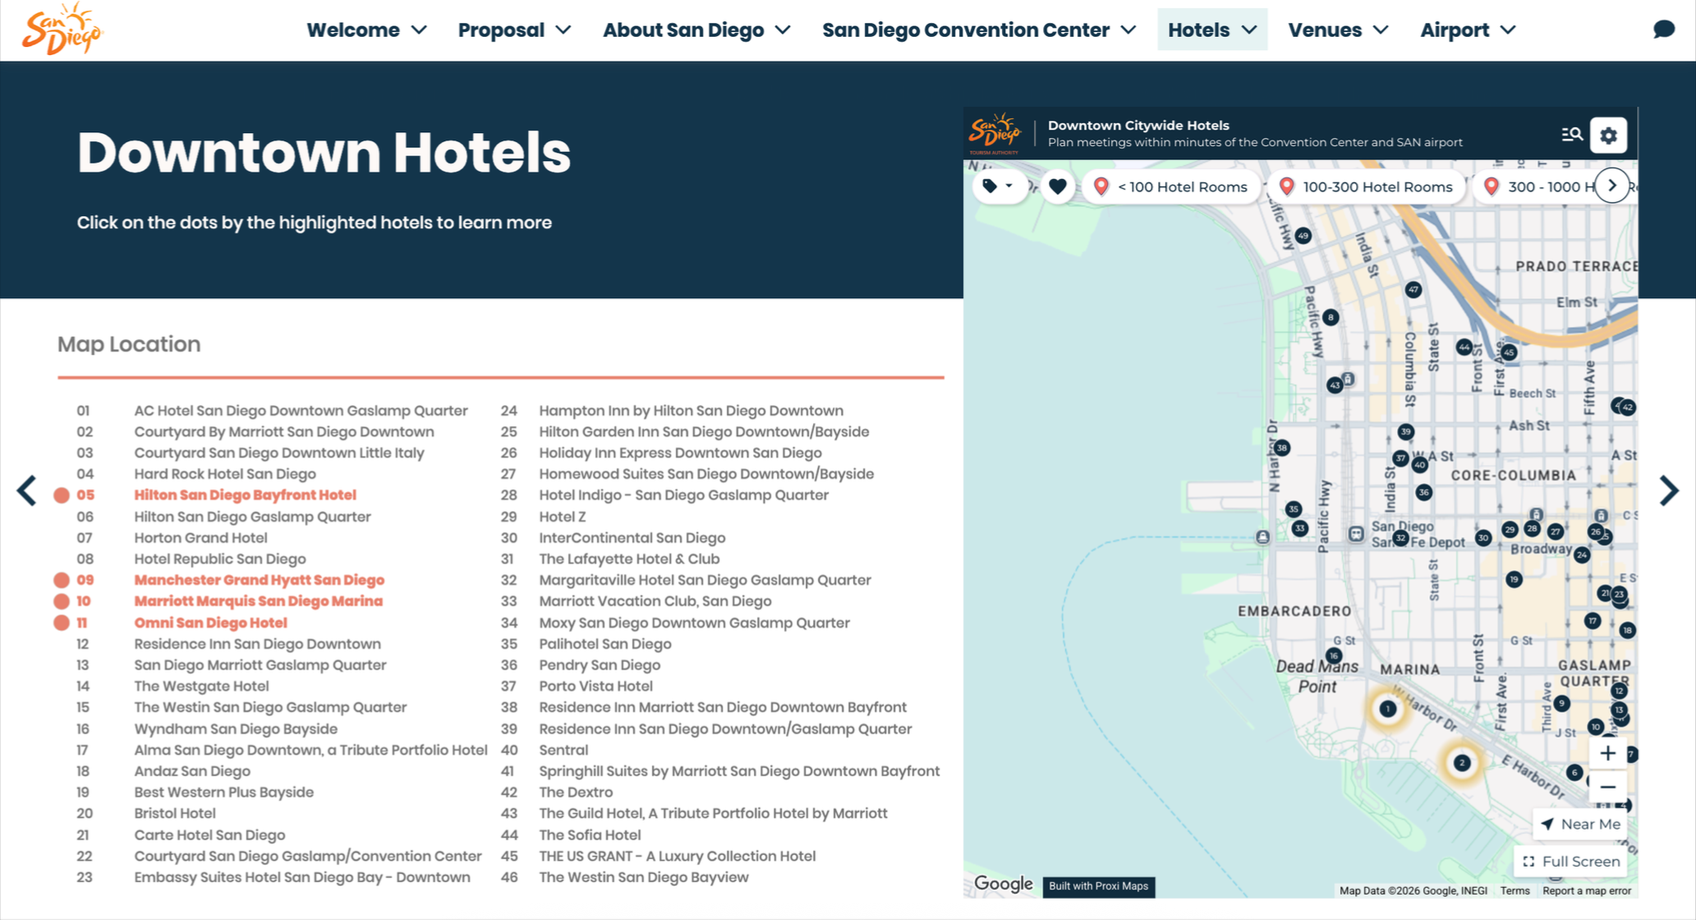This screenshot has height=920, width=1696.
Task: Open Omni San Diego Hotel link
Action: pyautogui.click(x=210, y=623)
